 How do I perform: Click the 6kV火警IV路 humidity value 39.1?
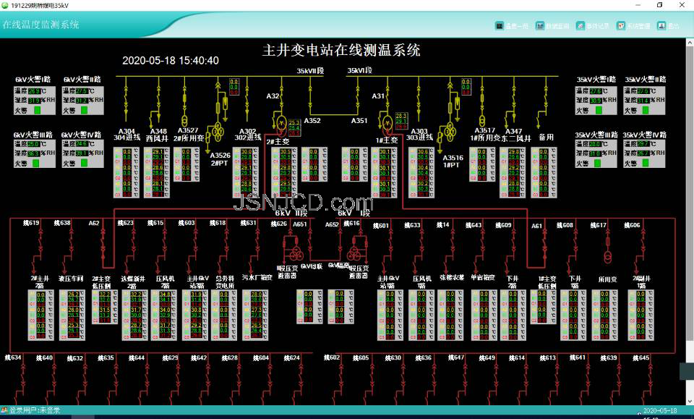coord(82,153)
